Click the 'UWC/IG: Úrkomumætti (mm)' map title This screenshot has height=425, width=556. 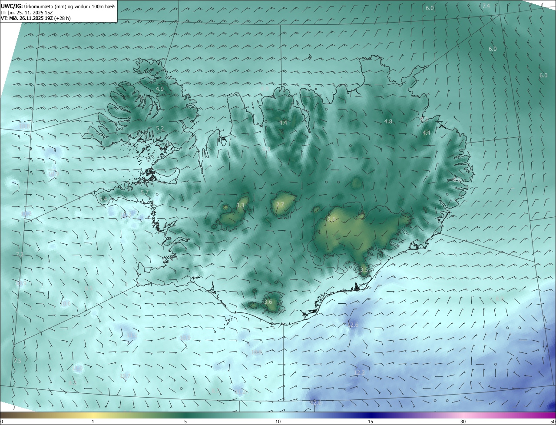[x=58, y=7]
